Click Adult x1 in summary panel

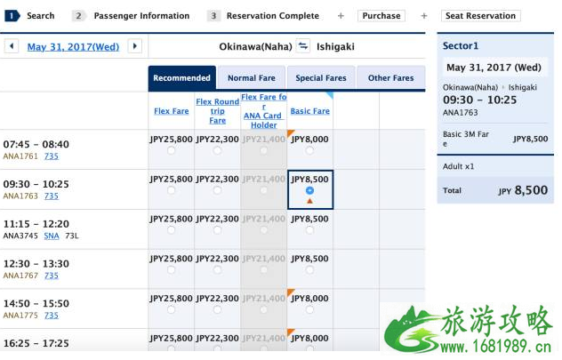pyautogui.click(x=458, y=166)
